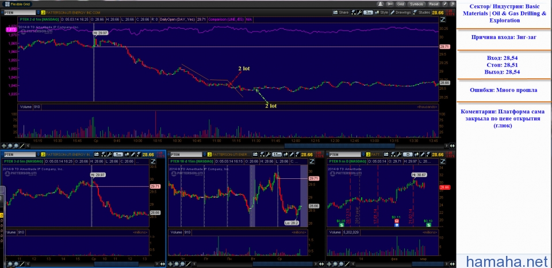Open Studies menu in main chart
The height and width of the screenshot is (268, 552).
(x=421, y=12)
